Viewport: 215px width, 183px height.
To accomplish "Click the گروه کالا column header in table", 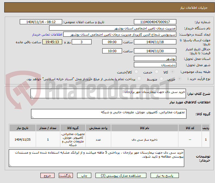I will (x=73, y=128).
